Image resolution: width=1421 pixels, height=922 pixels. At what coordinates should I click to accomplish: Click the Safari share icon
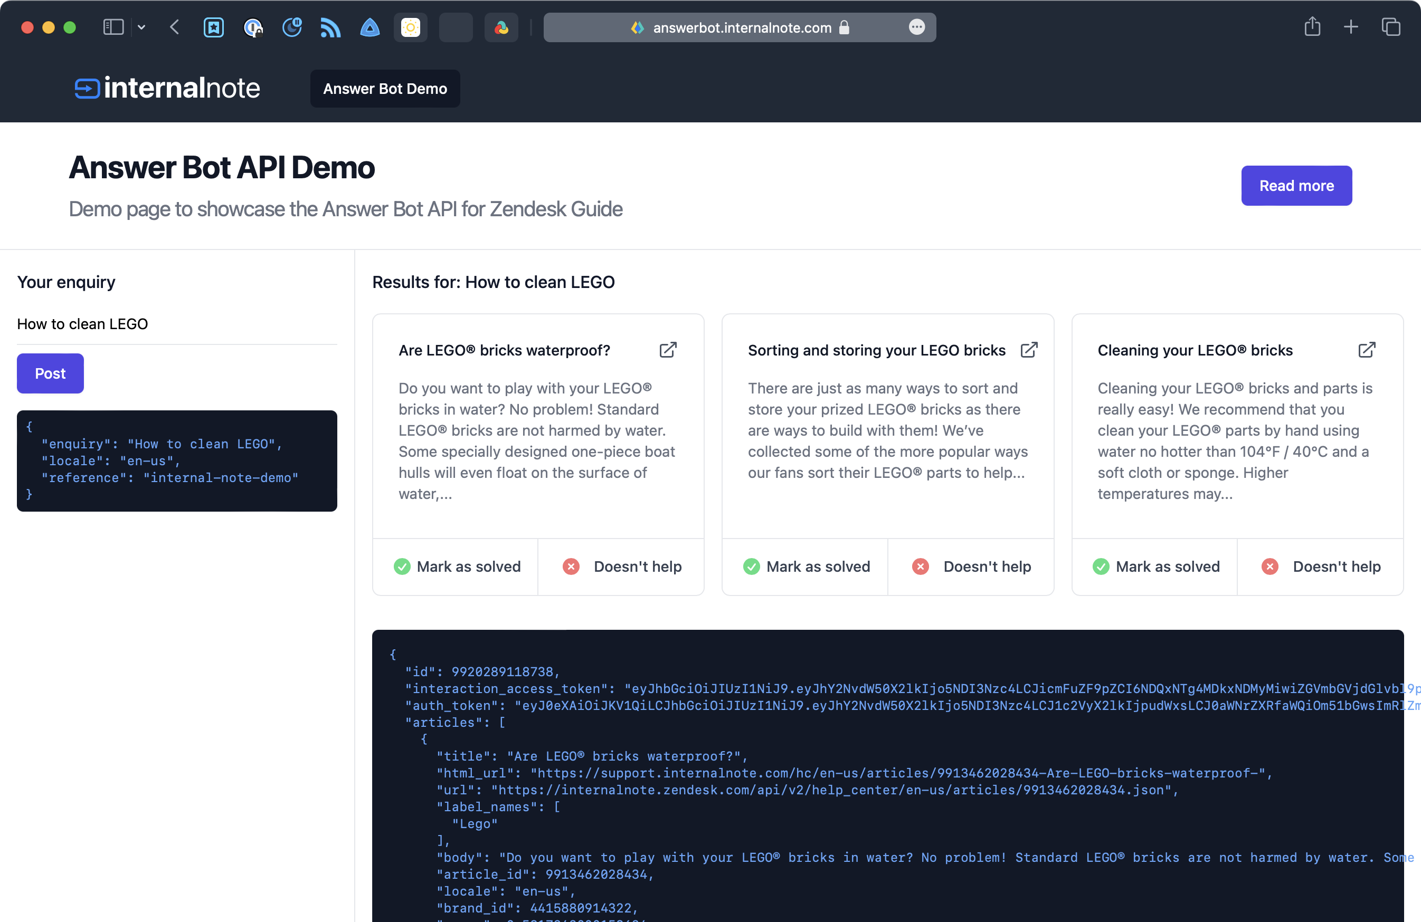tap(1312, 27)
